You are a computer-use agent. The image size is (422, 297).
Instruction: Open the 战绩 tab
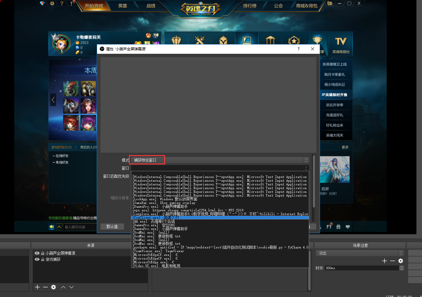click(x=151, y=6)
